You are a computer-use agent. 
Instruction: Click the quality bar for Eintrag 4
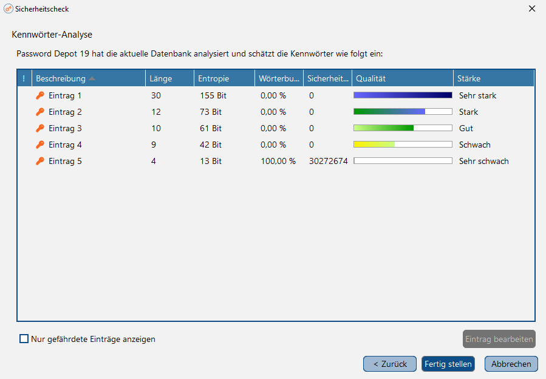[x=403, y=144]
